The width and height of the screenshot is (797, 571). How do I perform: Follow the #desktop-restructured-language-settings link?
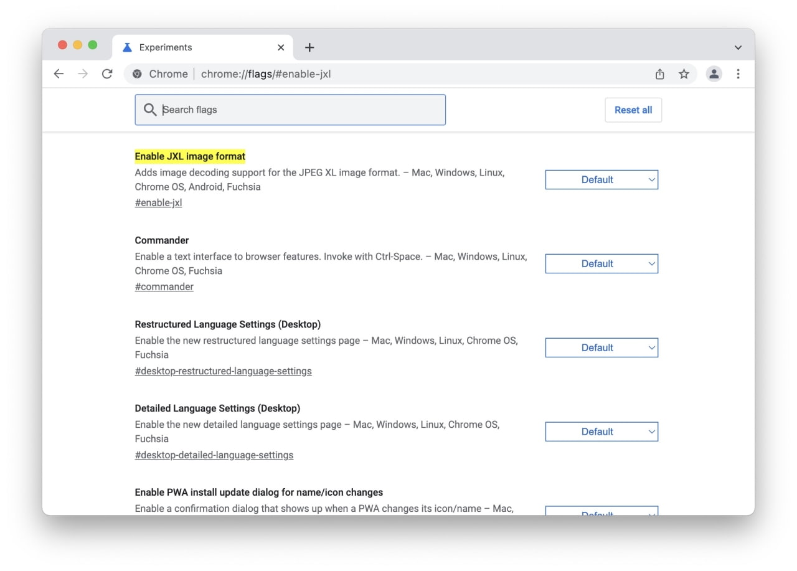223,370
